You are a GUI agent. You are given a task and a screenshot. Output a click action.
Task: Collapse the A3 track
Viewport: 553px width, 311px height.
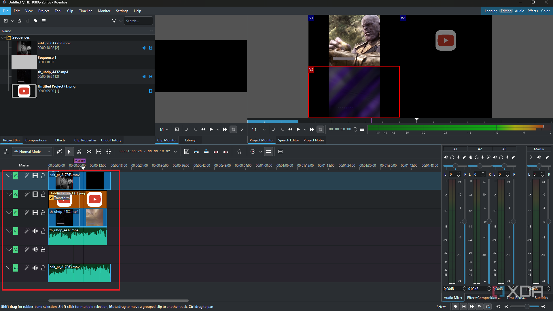9,268
